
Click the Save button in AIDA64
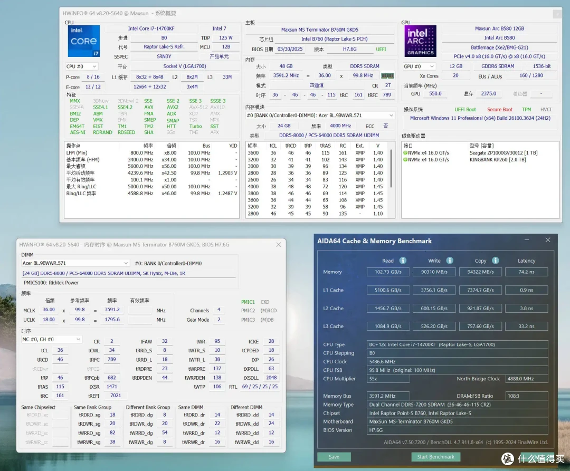click(x=334, y=457)
